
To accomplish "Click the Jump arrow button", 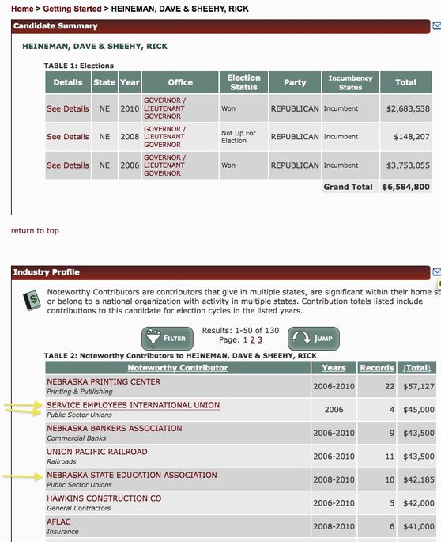I will 314,339.
